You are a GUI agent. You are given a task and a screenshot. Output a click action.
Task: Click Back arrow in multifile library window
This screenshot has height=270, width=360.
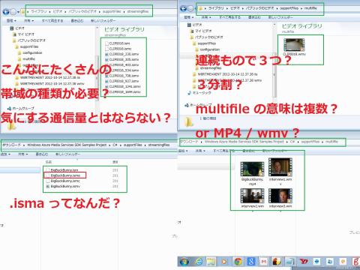click(184, 9)
